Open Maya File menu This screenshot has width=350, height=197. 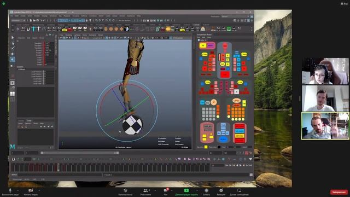pos(12,16)
